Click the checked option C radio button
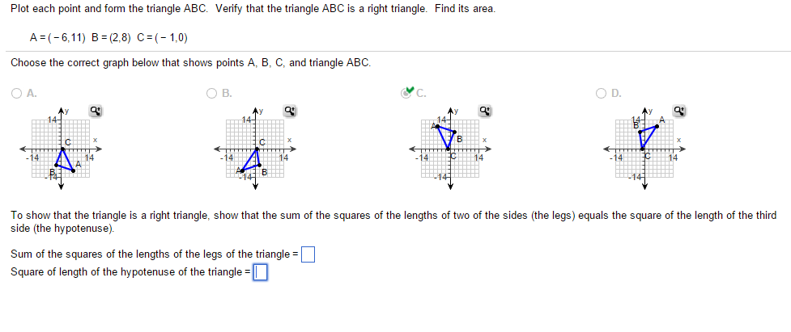Viewport: 791px width, 332px height. pyautogui.click(x=406, y=94)
